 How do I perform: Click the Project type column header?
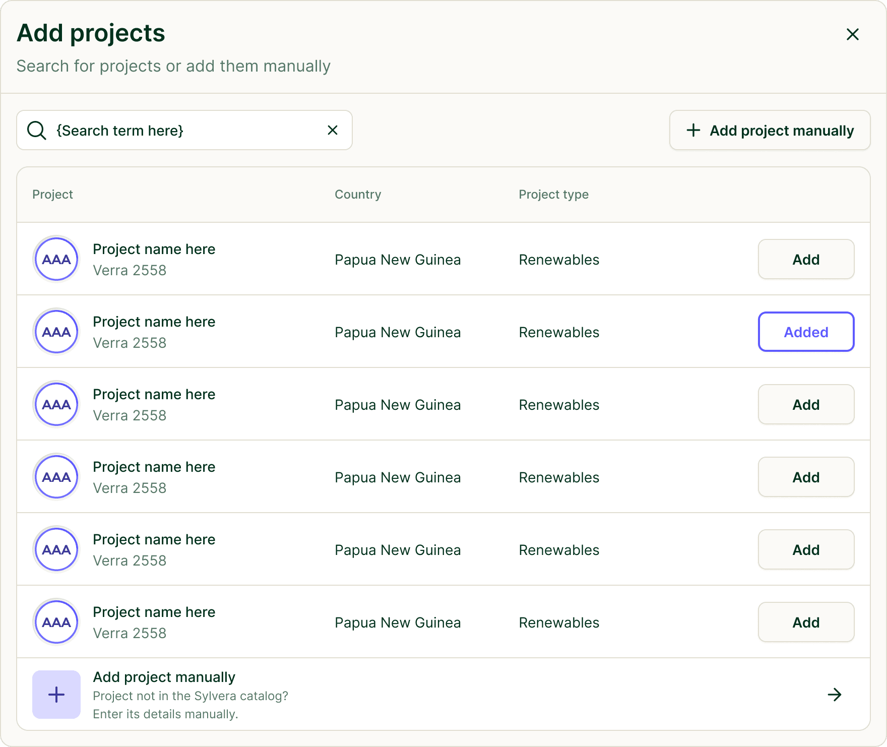553,195
